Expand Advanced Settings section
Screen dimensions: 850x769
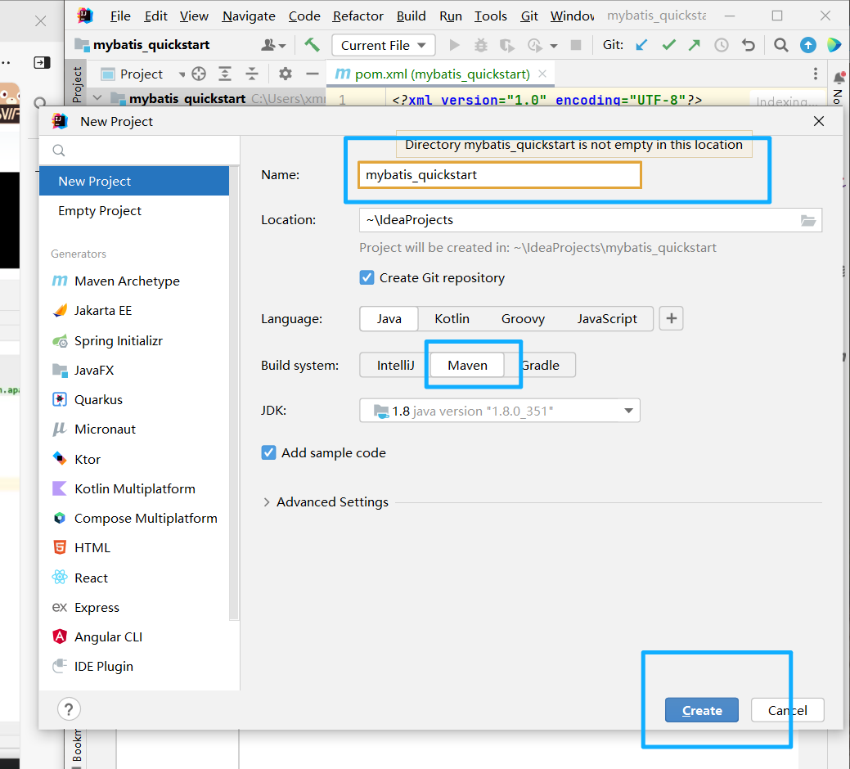[x=266, y=502]
